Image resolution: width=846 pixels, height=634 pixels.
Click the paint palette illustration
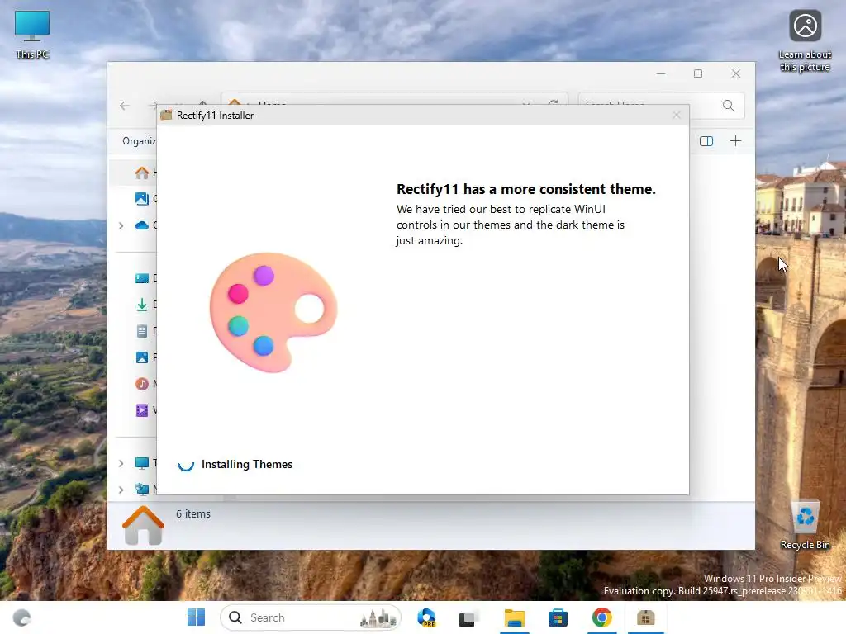pyautogui.click(x=273, y=312)
